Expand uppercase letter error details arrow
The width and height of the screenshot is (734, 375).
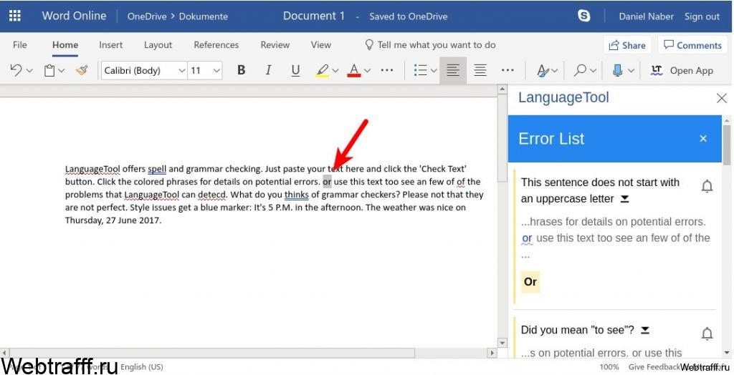(624, 199)
